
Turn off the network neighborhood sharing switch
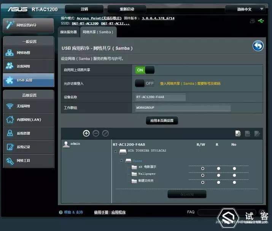(x=145, y=70)
